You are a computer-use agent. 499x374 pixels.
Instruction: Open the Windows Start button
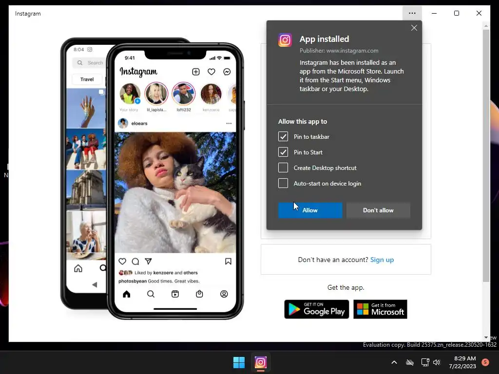tap(239, 362)
